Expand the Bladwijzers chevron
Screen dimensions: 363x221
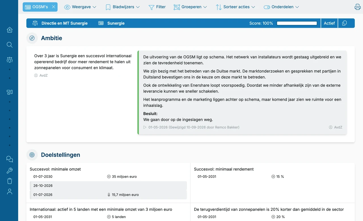pos(138,7)
